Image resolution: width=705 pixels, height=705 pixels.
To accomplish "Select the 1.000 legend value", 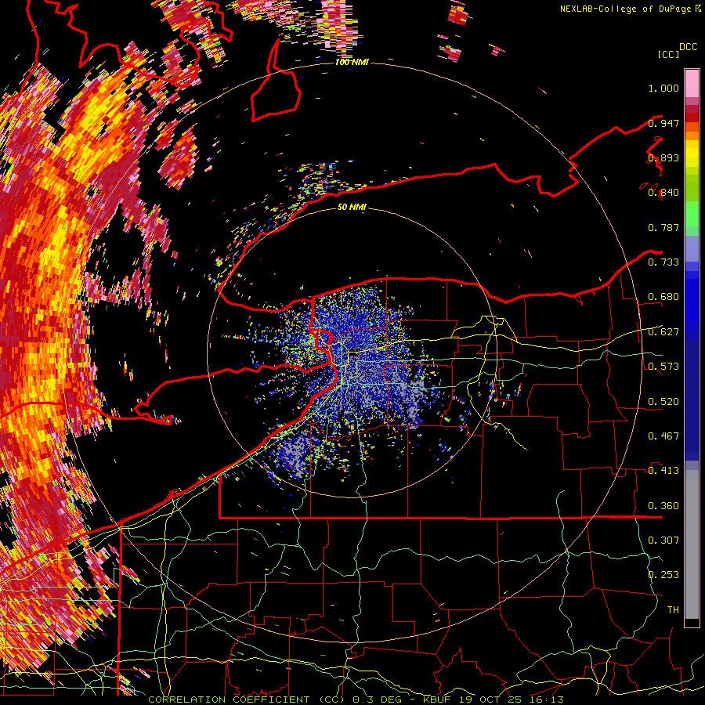I will click(x=663, y=88).
